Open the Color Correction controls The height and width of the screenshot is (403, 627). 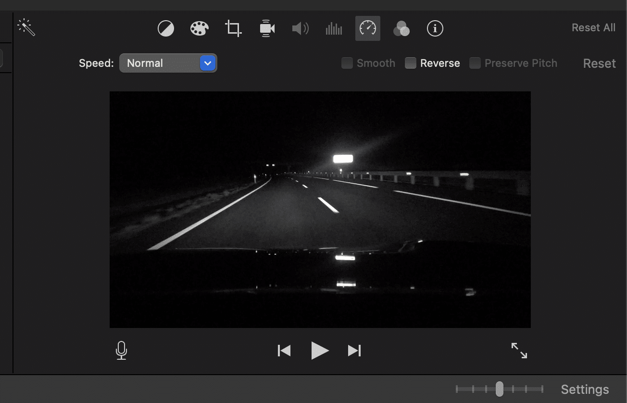199,28
